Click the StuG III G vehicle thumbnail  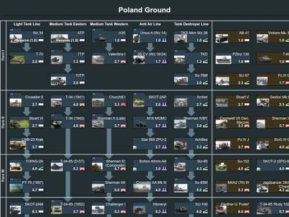(263, 145)
